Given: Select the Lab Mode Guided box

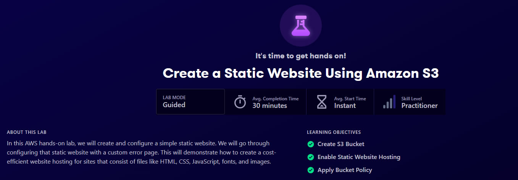Looking at the screenshot, I should 190,101.
